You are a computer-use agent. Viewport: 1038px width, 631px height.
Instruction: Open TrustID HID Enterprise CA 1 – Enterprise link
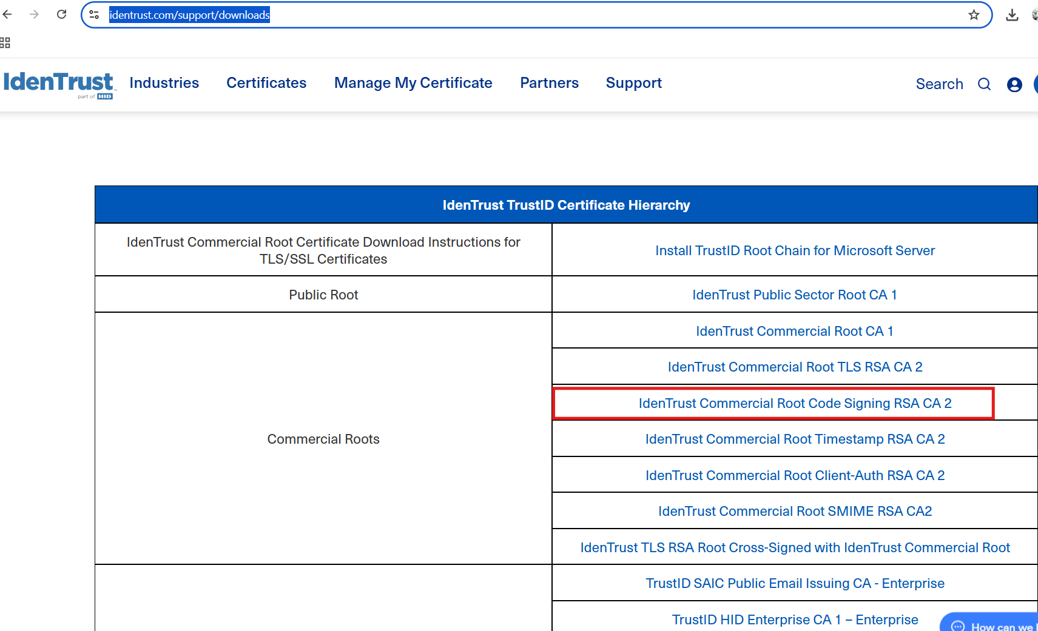point(795,619)
